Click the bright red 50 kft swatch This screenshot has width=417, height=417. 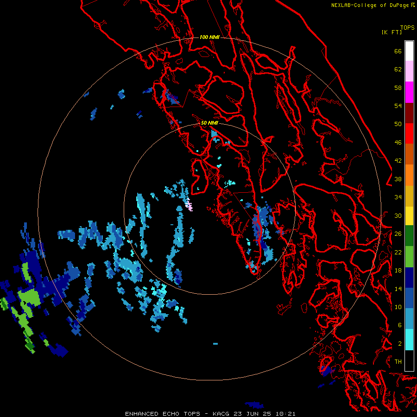coord(409,133)
